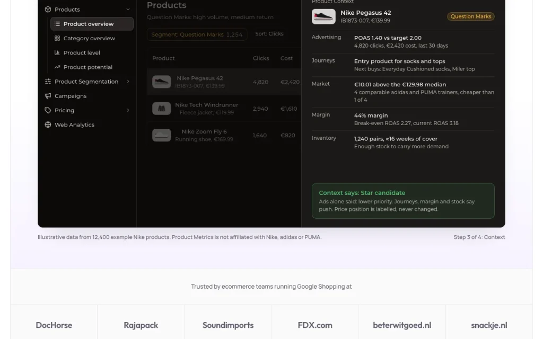Select the Nike Pegasus 42 row name
543x339 pixels.
pos(200,78)
